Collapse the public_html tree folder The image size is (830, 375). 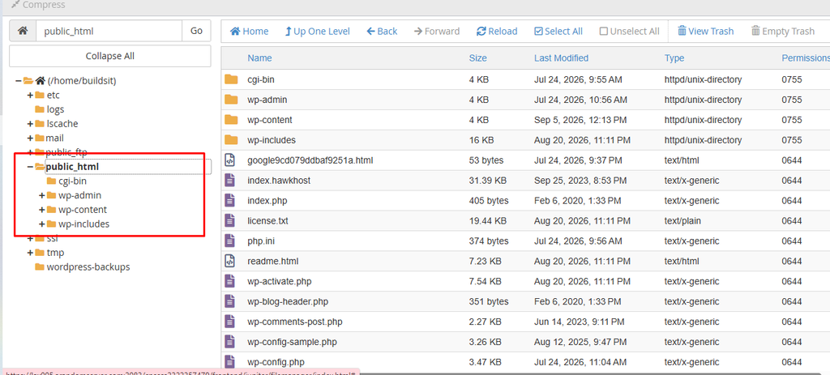pos(30,167)
